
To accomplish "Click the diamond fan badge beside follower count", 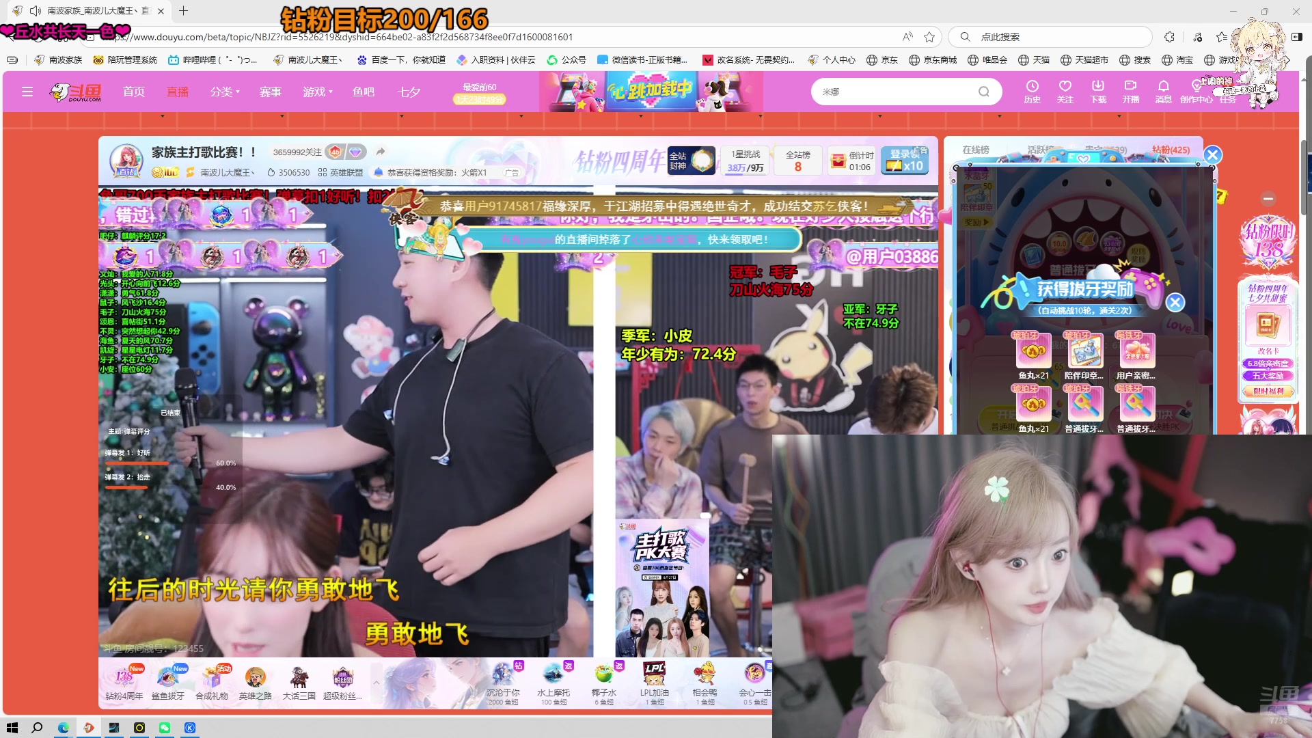I will coord(355,152).
